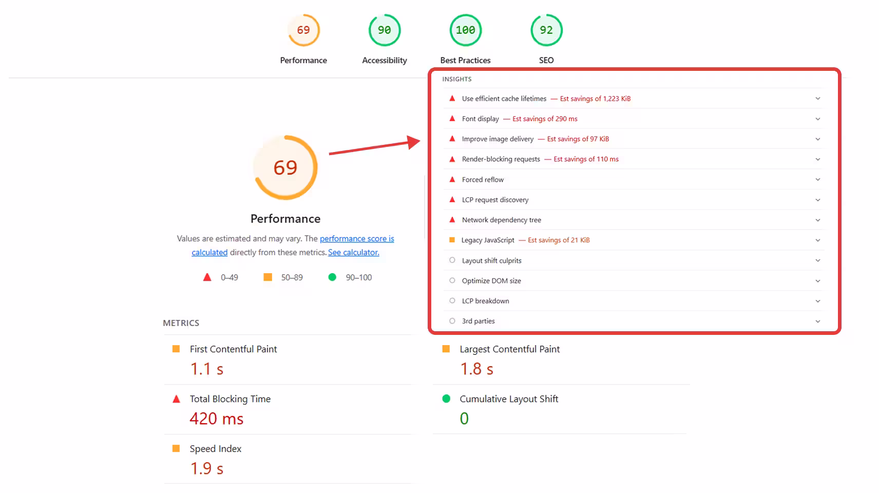Screen dimensions: 879x493
Task: Click the red triangle beside Use efficient cache lifetimes
Action: [452, 98]
